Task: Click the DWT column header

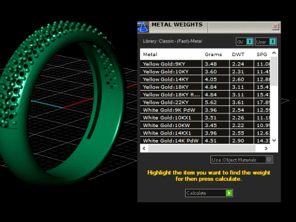Action: 238,54
